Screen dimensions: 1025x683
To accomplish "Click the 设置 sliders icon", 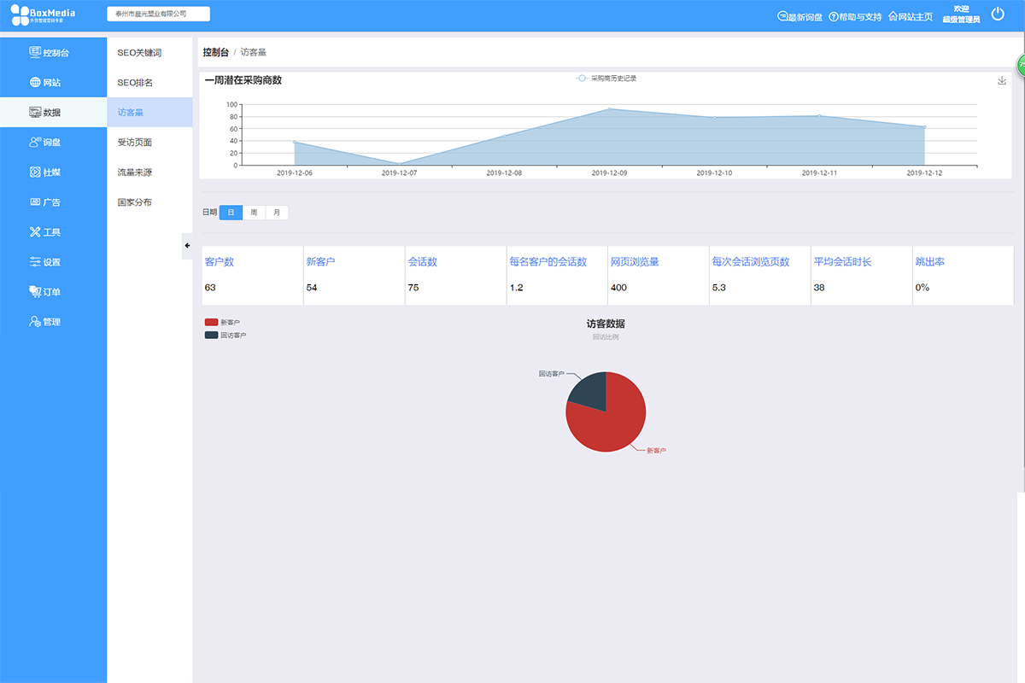I will coord(35,262).
